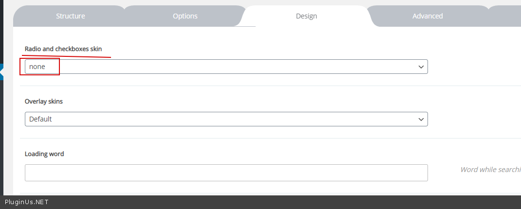
Task: Click the cut-off tab after Advanced
Action: (x=509, y=16)
